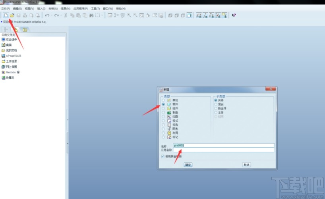Click the context help question-mark icon

pos(234,15)
